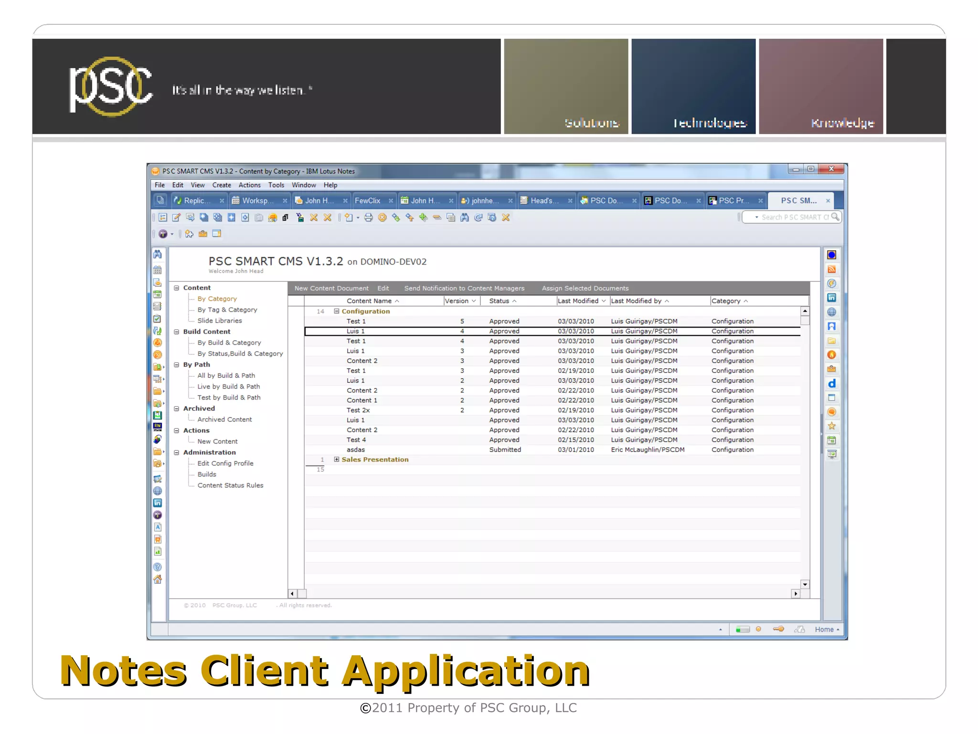This screenshot has height=734, width=978.
Task: Open the home icon in left bookmark bar
Action: 158,579
